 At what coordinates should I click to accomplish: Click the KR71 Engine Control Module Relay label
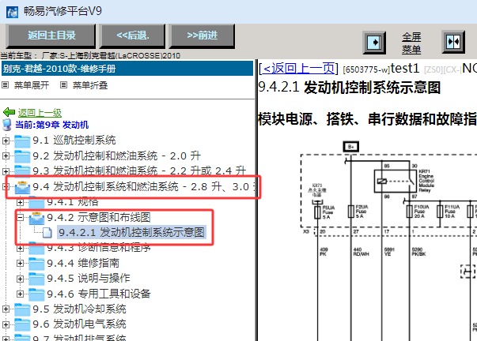(x=426, y=181)
